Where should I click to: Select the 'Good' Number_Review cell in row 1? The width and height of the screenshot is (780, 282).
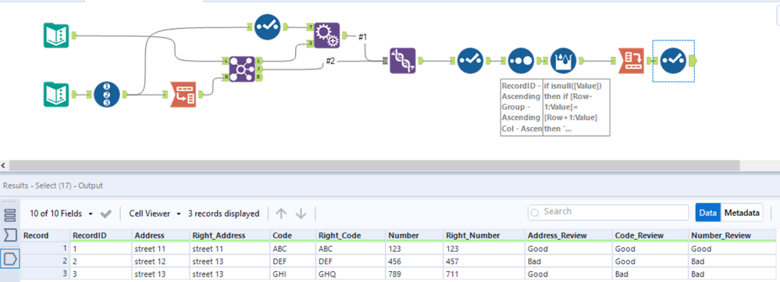[733, 249]
